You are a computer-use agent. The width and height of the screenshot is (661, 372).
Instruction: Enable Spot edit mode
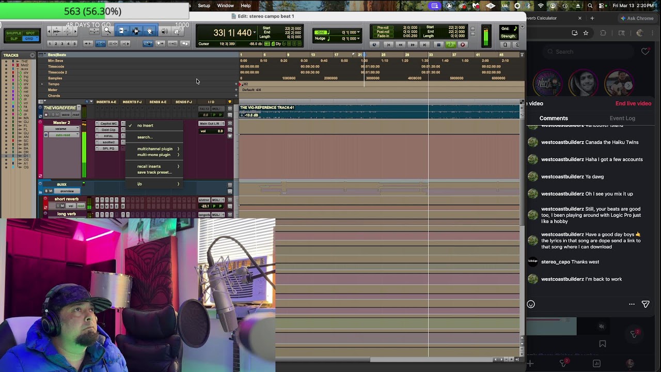pos(30,33)
